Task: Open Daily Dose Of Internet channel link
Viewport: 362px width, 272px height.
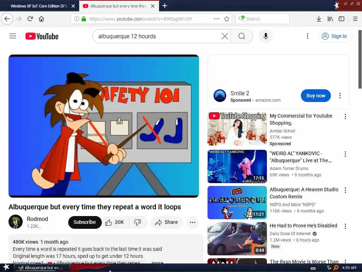Action: (x=290, y=234)
